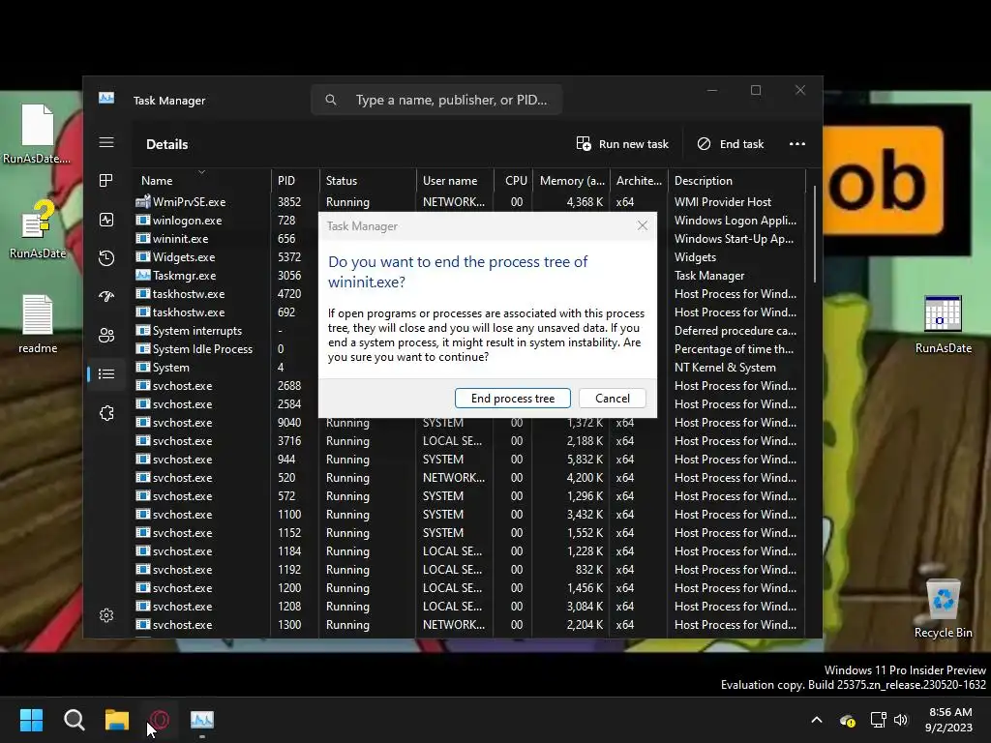The image size is (991, 743).
Task: Open the Services page in the sidebar
Action: pyautogui.click(x=106, y=413)
